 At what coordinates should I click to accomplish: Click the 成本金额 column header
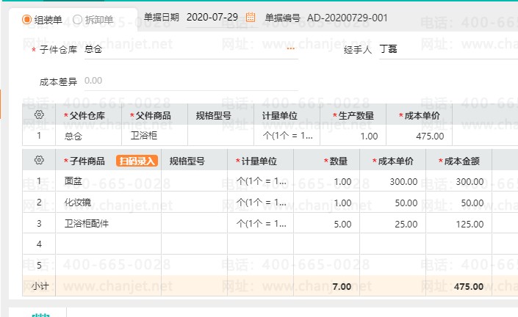pos(458,161)
